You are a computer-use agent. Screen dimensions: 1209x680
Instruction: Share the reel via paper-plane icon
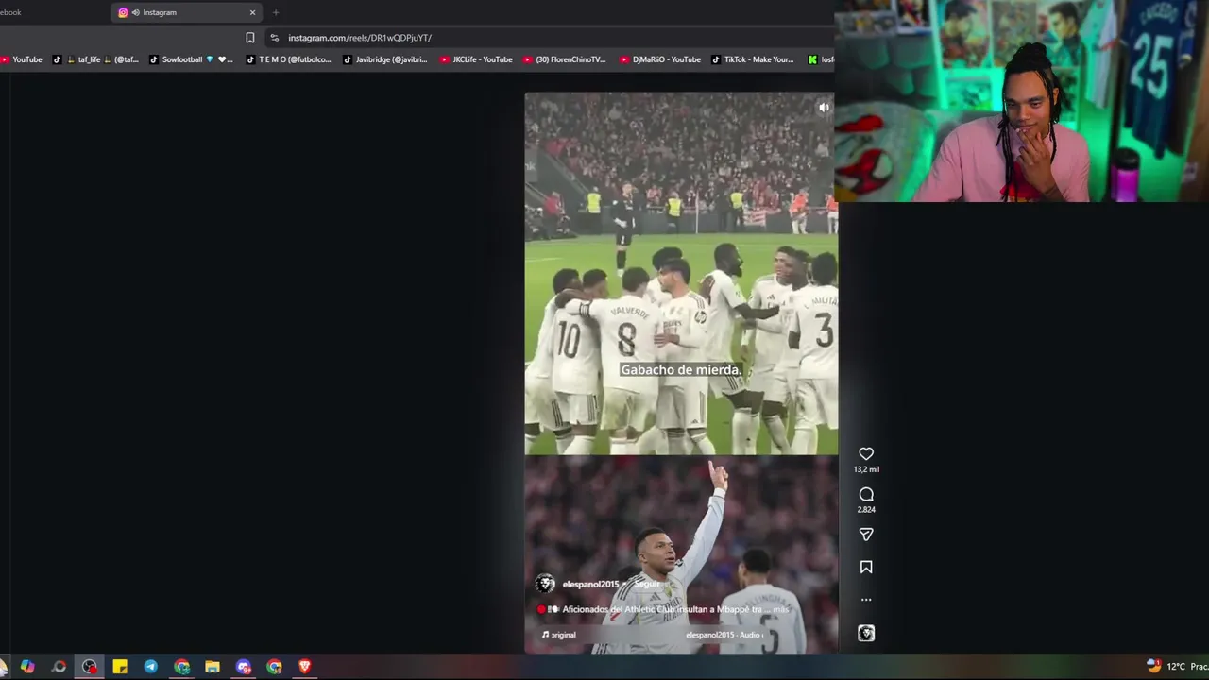(x=866, y=535)
